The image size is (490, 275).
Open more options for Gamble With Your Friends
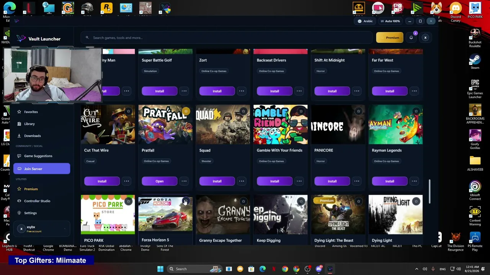tap(299, 181)
